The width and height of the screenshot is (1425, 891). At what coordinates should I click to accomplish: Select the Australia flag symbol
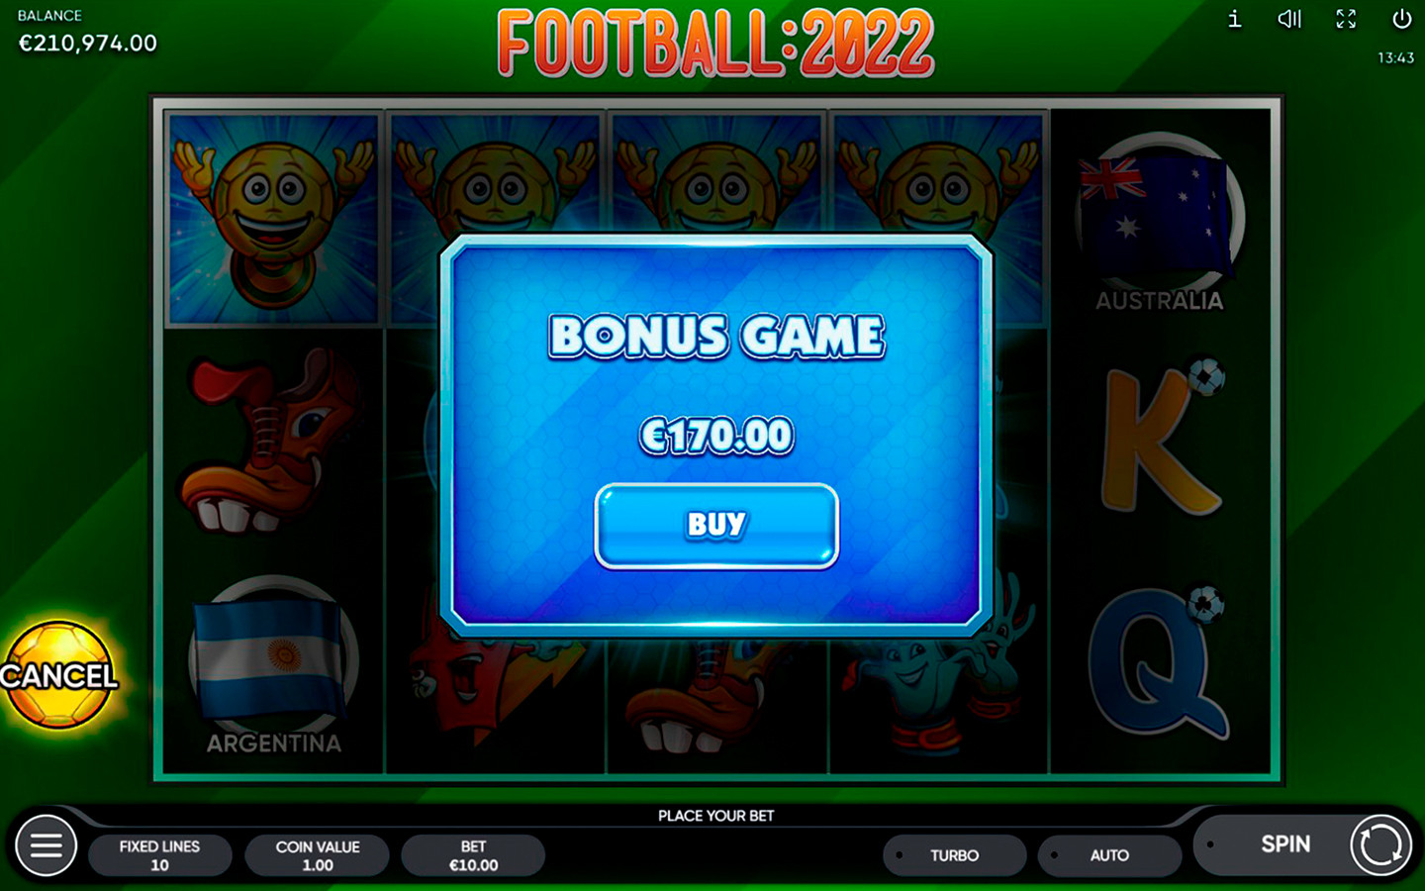pyautogui.click(x=1159, y=223)
